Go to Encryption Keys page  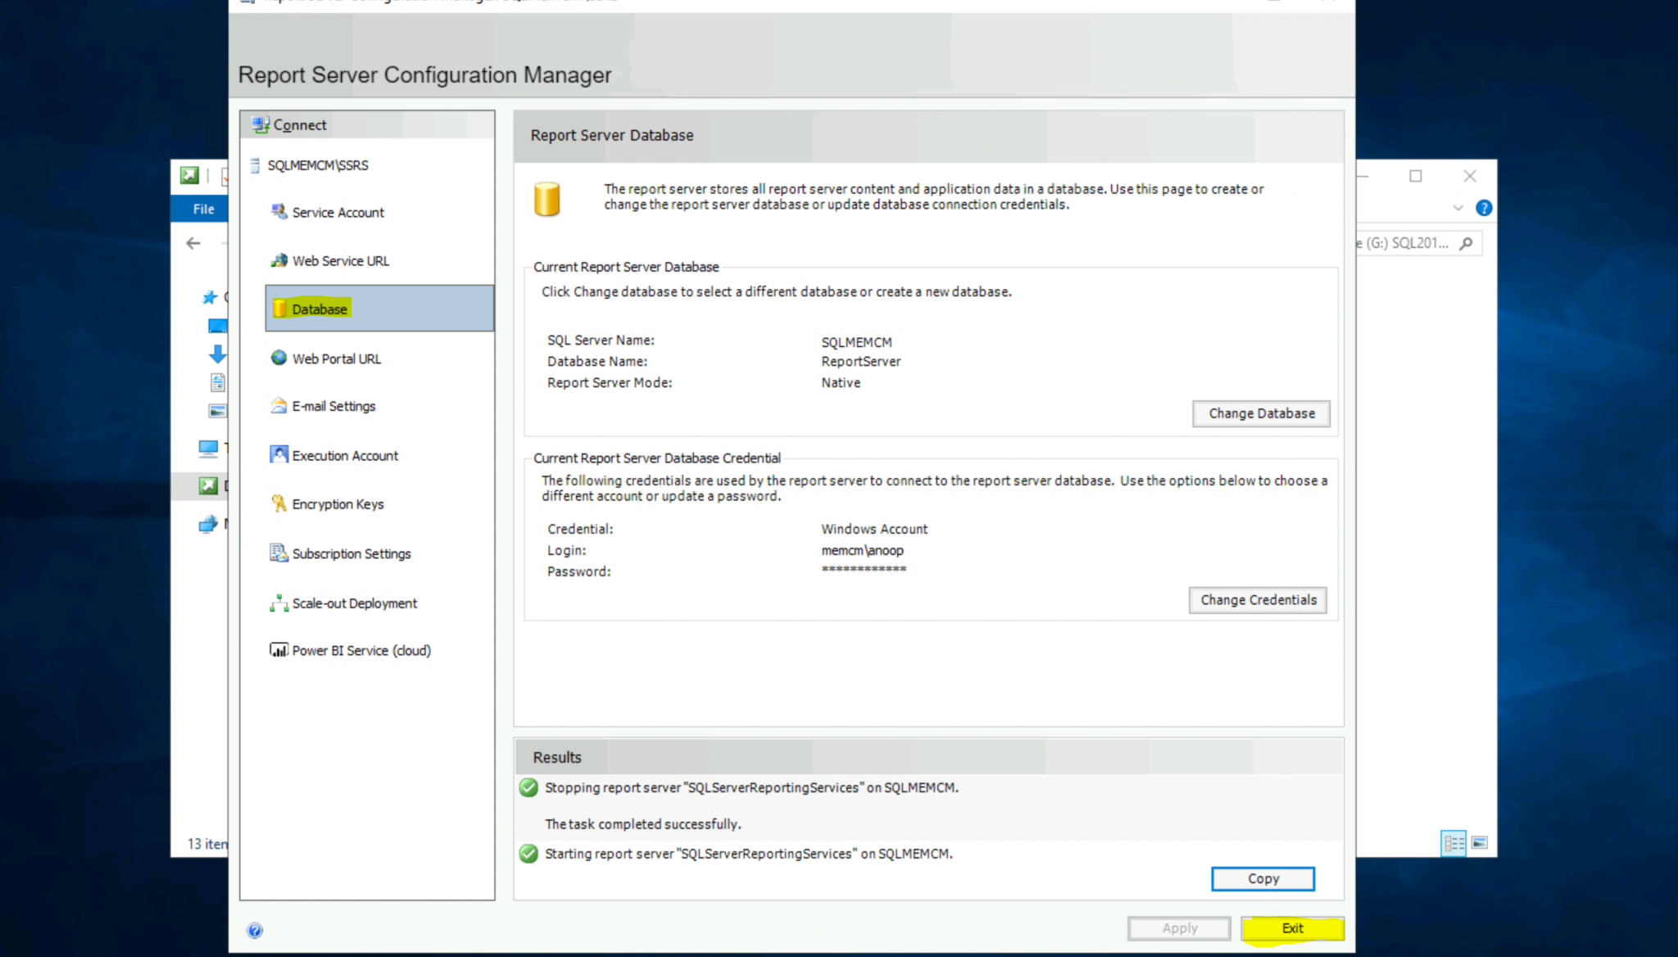pyautogui.click(x=338, y=504)
